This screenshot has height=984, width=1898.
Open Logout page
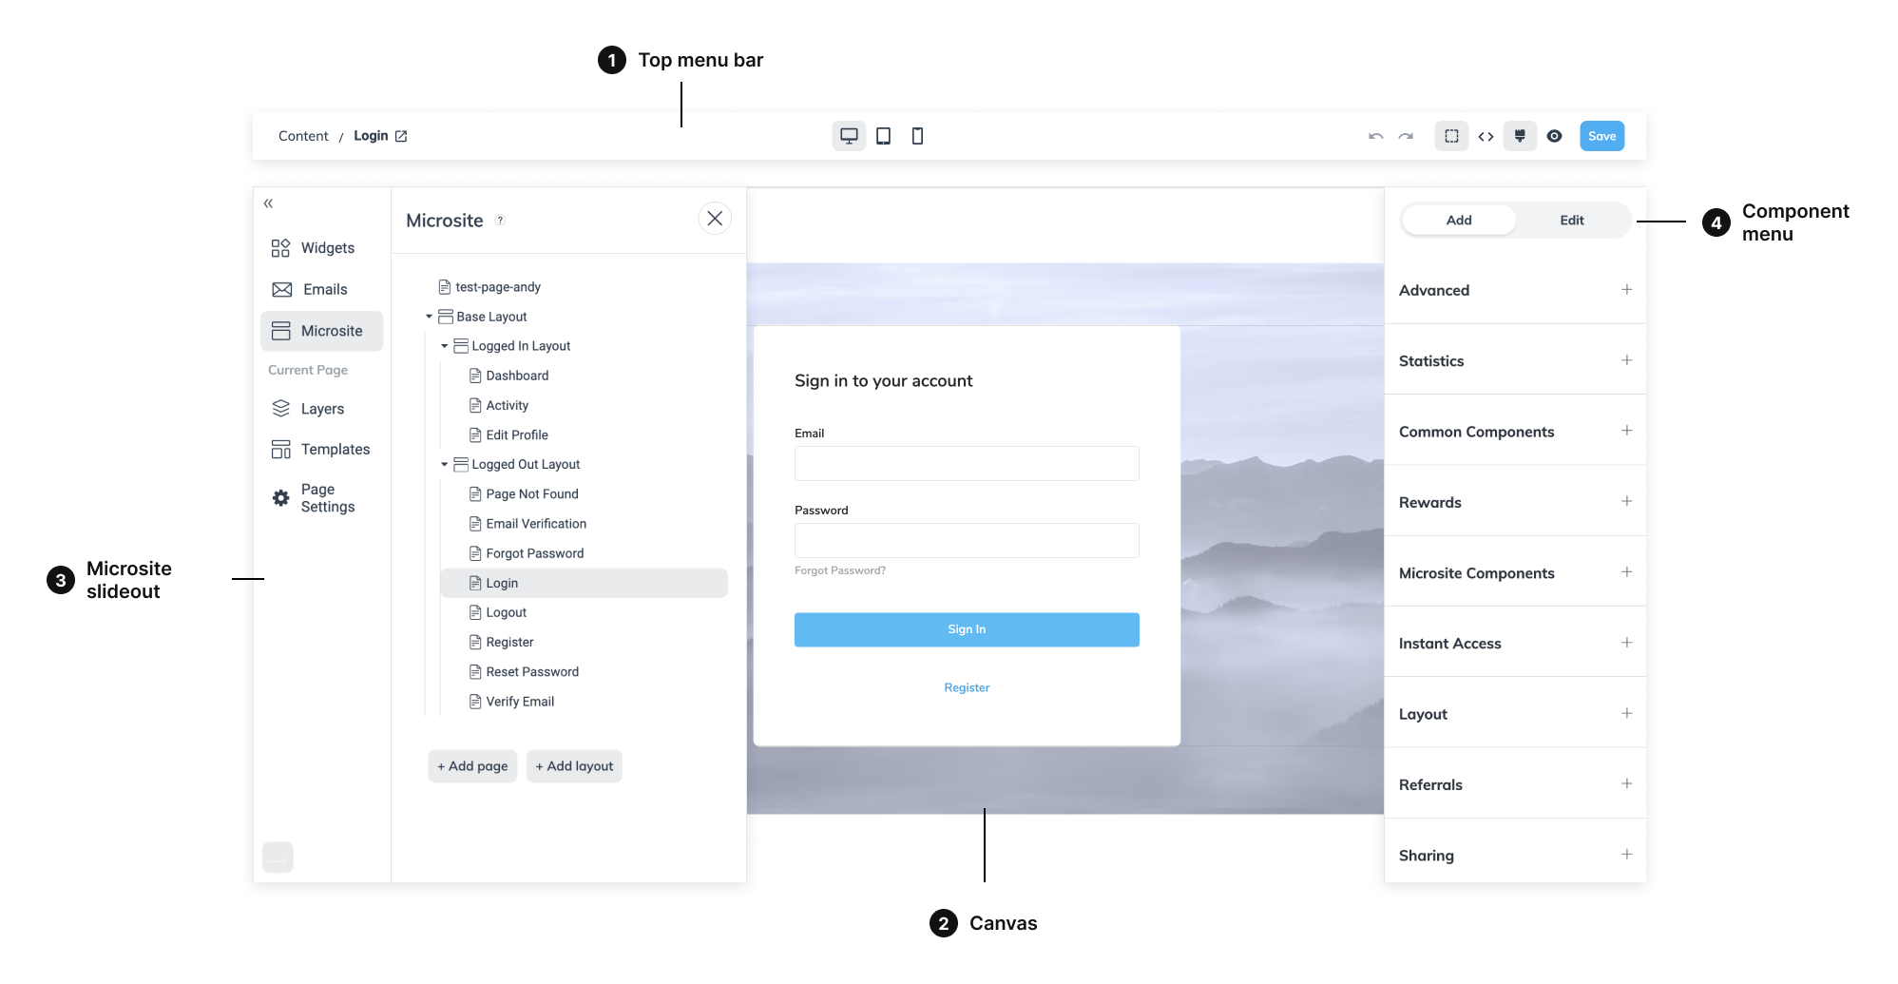[498, 612]
